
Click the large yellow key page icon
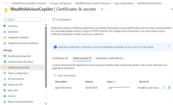point(6,11)
